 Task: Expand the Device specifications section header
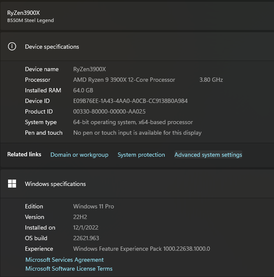pos(137,47)
